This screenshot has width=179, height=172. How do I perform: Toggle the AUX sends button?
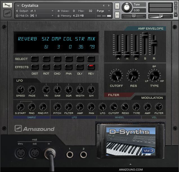click(176, 11)
